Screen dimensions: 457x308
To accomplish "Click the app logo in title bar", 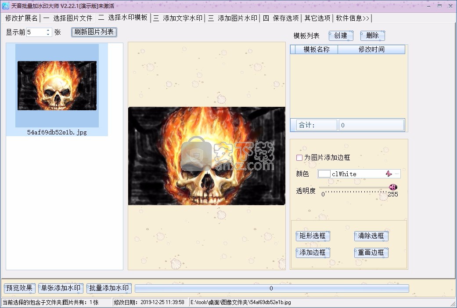I will tap(6, 6).
